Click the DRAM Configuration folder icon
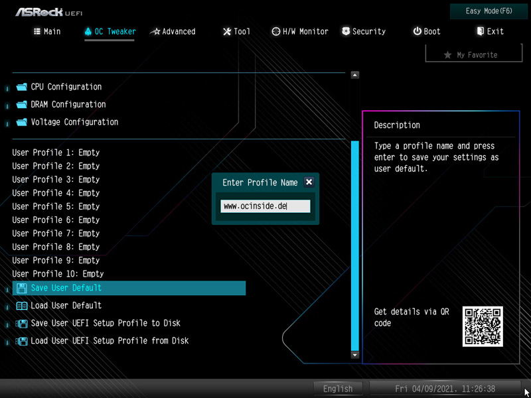This screenshot has width=531, height=398. pos(21,105)
